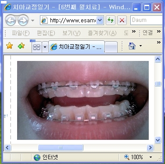The image size is (165, 164).
Task: Select the 치아교정일기 tab
Action: [x=76, y=47]
